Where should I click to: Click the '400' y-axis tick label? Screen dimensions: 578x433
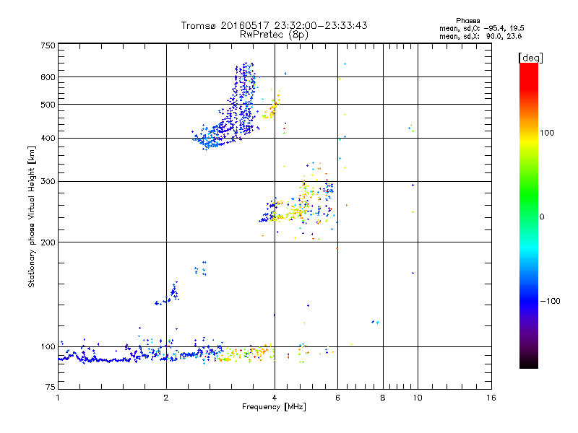pyautogui.click(x=48, y=139)
